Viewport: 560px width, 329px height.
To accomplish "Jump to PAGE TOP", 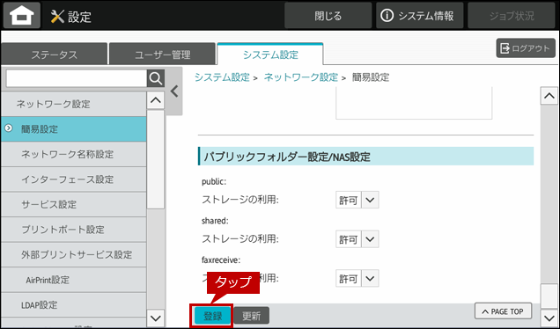I will (x=503, y=311).
